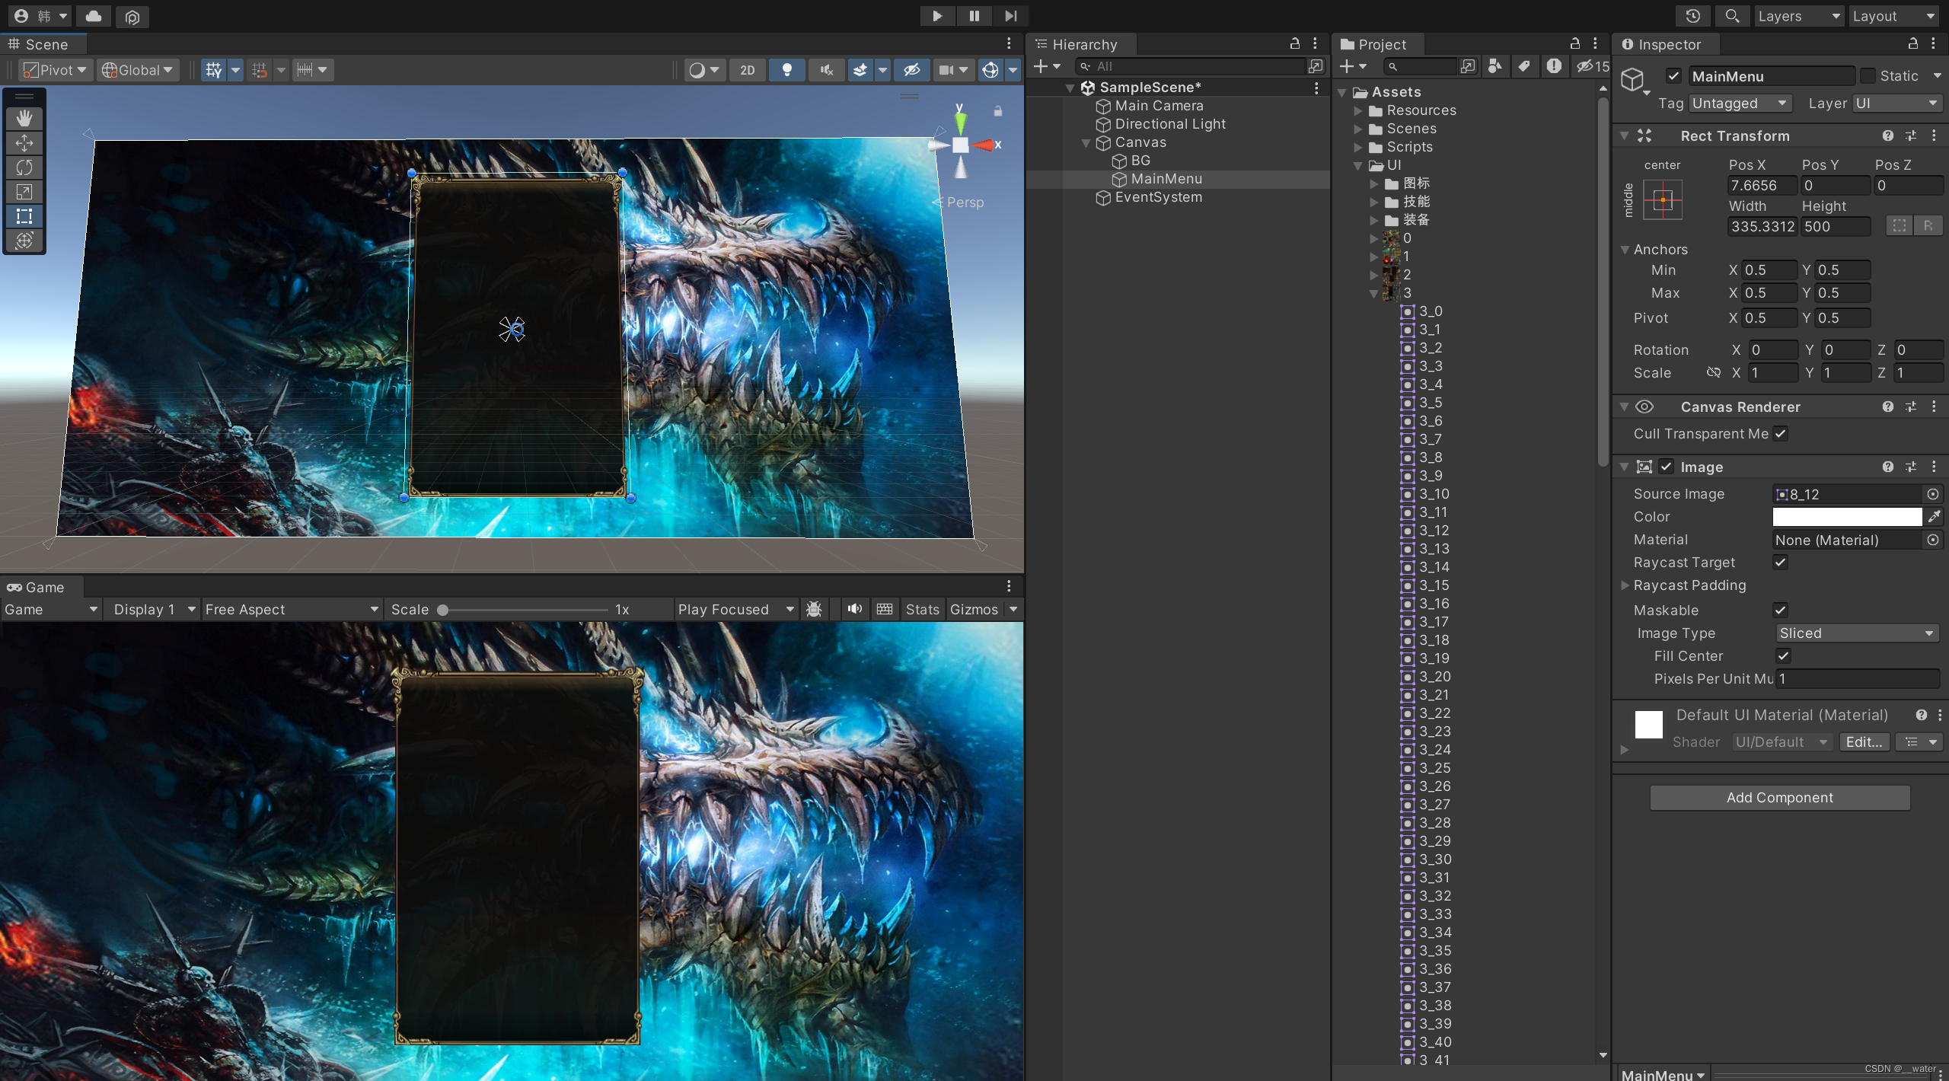Screen dimensions: 1949x1081
Task: Toggle Maskable checkbox
Action: (1780, 610)
